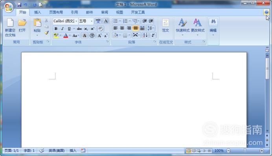272x156 pixels.
Task: Open print preview from Quick Access Toolbar
Action: click(x=41, y=5)
